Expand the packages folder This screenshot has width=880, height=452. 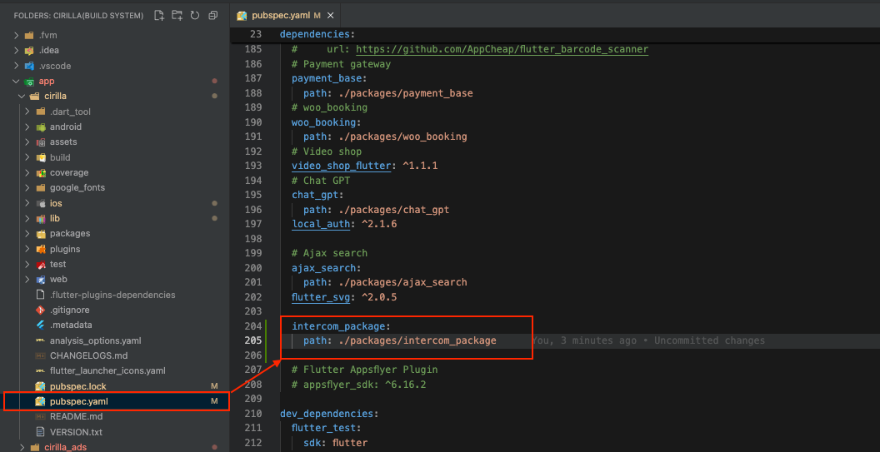pos(27,234)
